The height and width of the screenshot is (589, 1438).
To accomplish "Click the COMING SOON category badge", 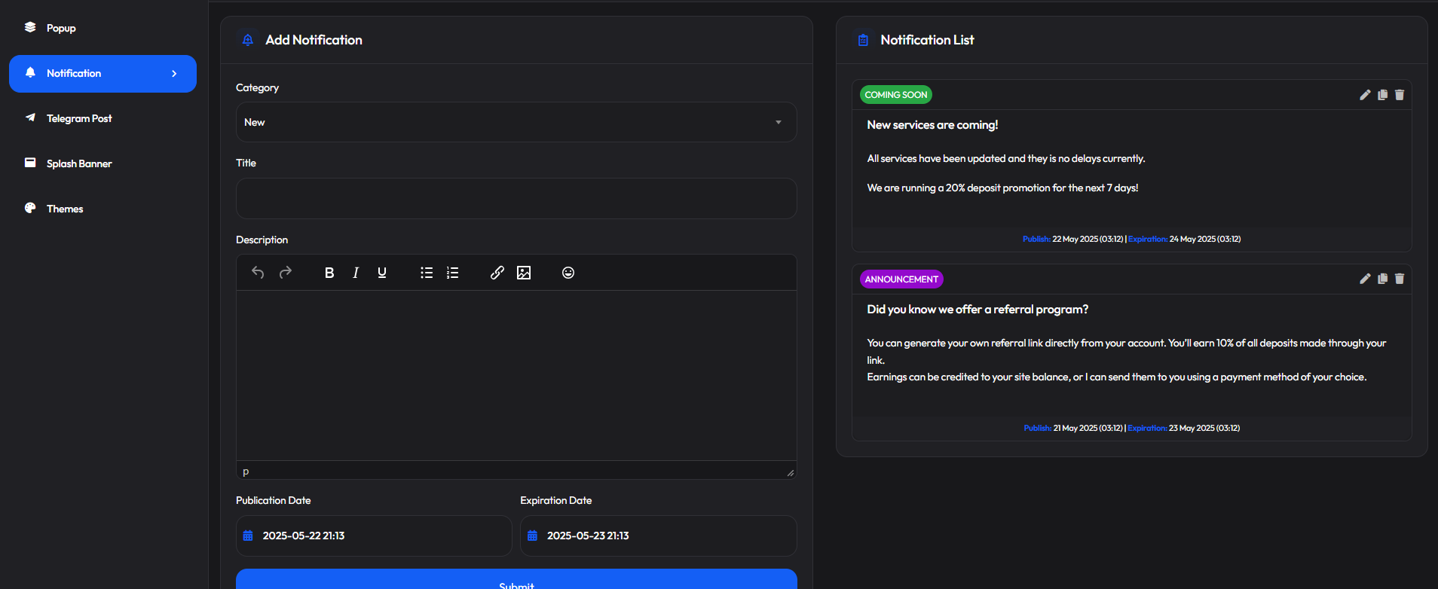I will pyautogui.click(x=896, y=95).
